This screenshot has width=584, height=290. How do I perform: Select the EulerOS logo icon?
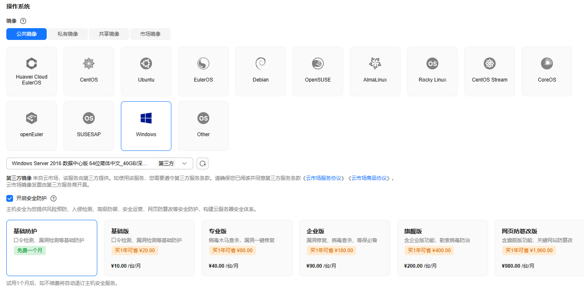203,63
